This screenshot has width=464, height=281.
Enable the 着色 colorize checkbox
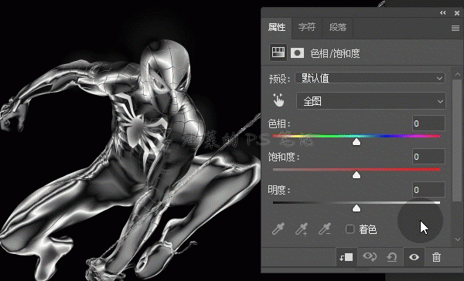tap(350, 229)
